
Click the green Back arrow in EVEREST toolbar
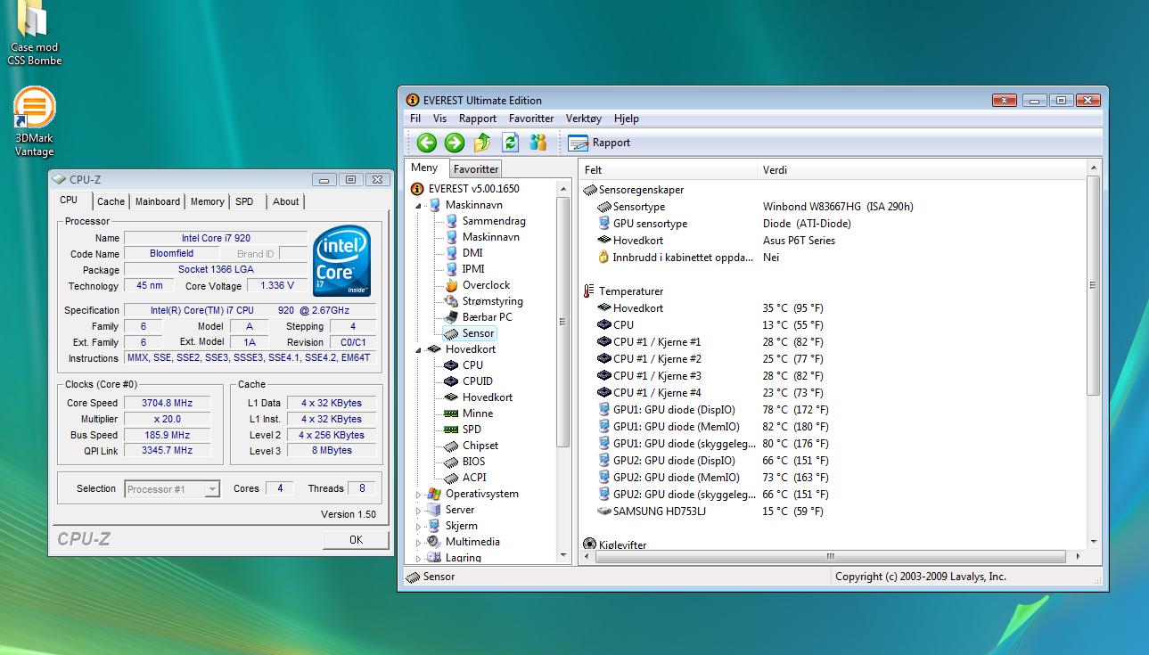coord(426,143)
